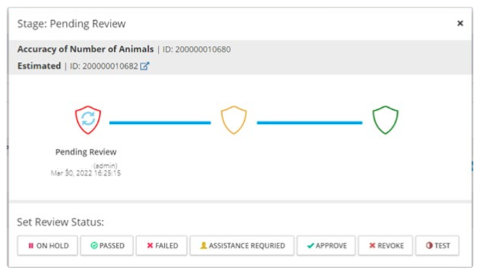Set review status to On Hold
Screen dimensions: 480x272
[x=47, y=246]
